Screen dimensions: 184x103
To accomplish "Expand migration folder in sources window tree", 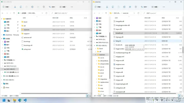I will tap(96, 79).
